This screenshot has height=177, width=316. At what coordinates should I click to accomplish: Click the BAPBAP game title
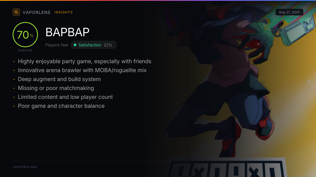coord(67,32)
